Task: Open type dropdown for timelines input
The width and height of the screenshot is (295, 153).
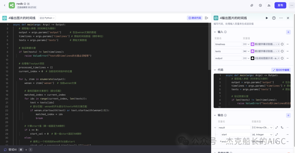Action: [x=246, y=44]
